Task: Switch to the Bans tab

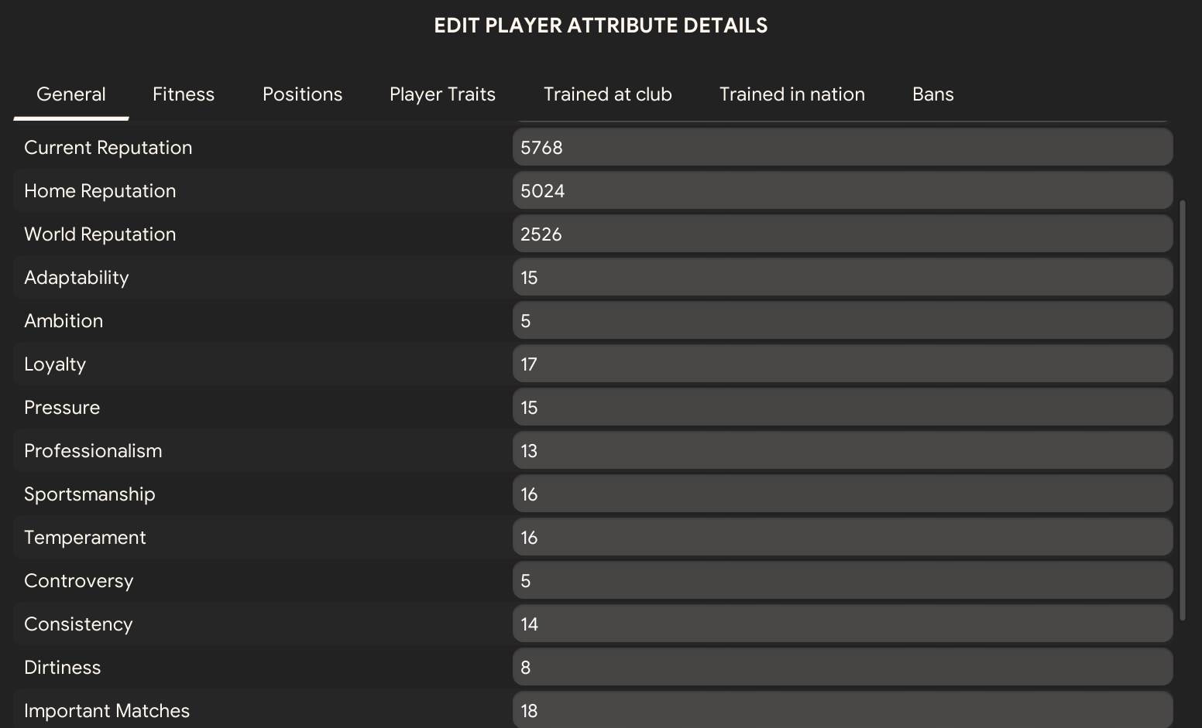Action: pos(932,94)
